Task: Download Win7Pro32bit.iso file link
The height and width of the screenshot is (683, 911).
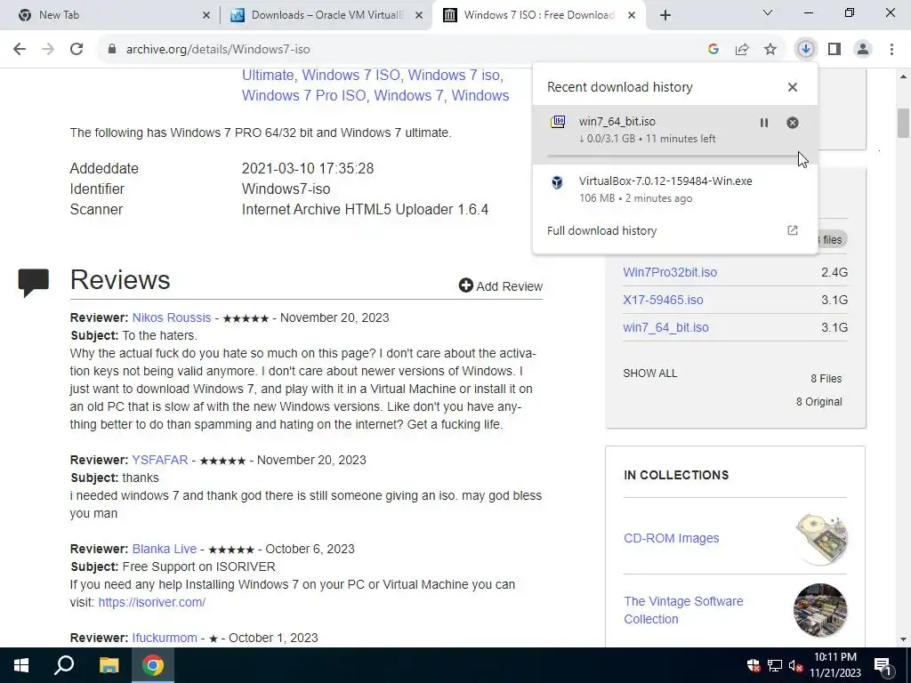Action: coord(670,272)
